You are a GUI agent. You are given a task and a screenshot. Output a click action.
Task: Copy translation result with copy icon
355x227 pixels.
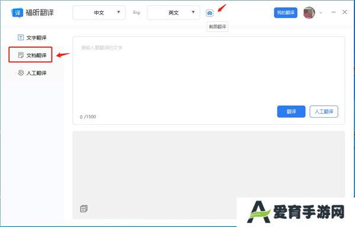pyautogui.click(x=84, y=209)
